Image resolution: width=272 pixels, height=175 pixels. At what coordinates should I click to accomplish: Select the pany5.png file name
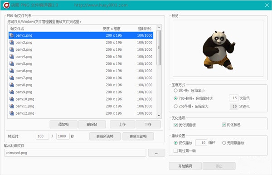click(x=24, y=63)
